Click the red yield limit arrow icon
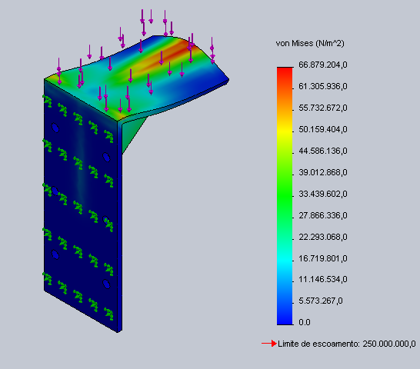Image resolution: width=420 pixels, height=369 pixels. pos(269,344)
